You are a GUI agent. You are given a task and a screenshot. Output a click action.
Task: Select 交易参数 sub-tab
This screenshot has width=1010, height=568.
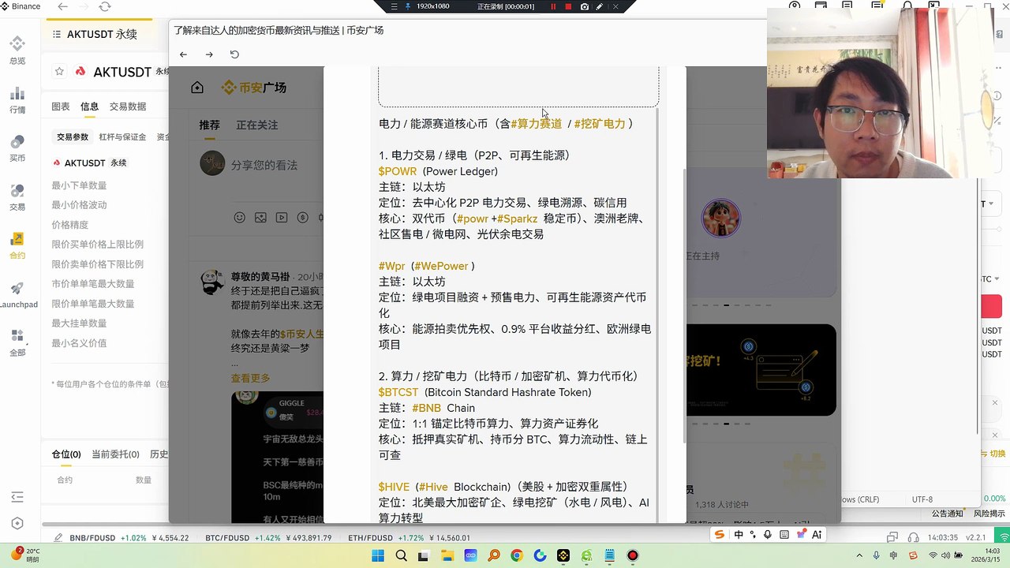tap(73, 136)
